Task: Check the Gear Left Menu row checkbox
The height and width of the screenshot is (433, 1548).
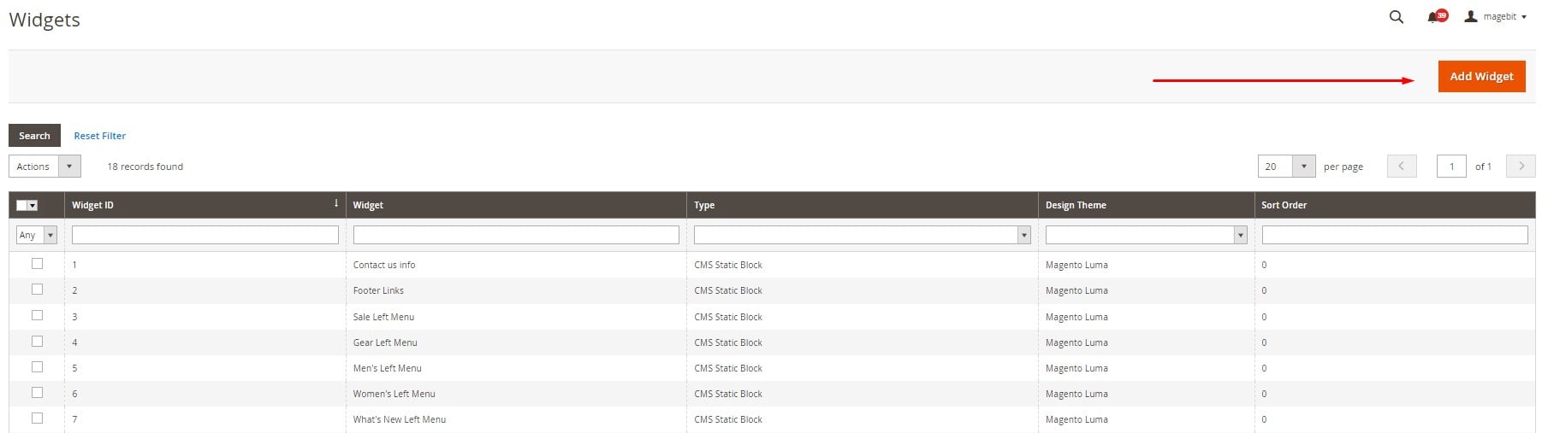Action: [x=37, y=341]
